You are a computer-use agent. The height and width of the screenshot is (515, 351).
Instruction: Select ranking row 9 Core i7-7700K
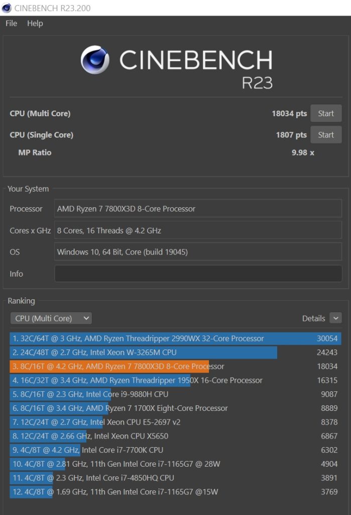pyautogui.click(x=176, y=450)
